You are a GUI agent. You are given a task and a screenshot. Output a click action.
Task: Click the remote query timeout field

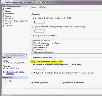pos(38,68)
